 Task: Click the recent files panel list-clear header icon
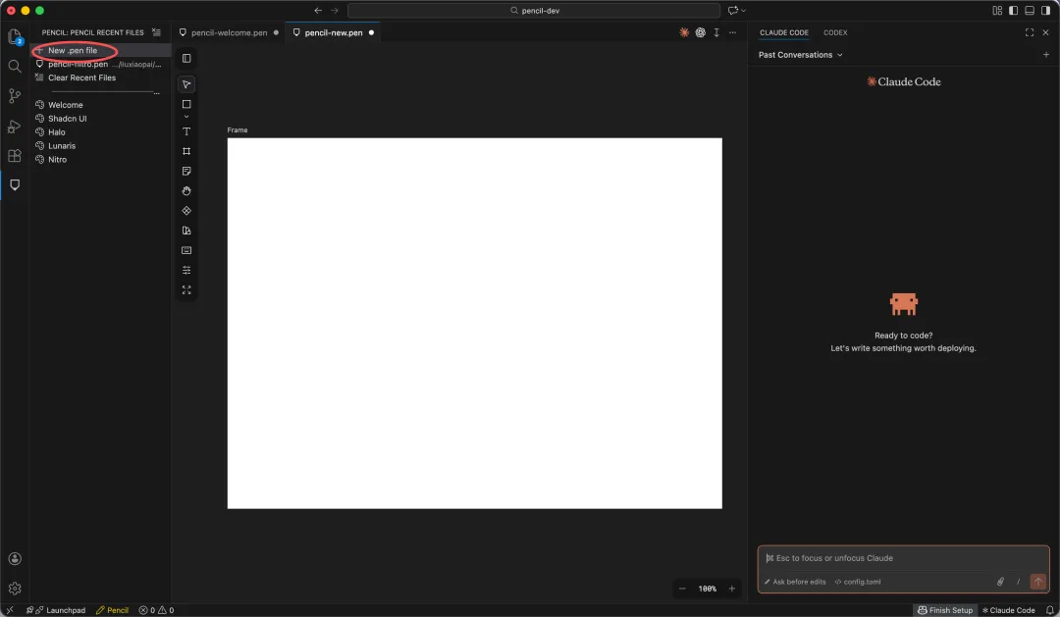click(156, 32)
